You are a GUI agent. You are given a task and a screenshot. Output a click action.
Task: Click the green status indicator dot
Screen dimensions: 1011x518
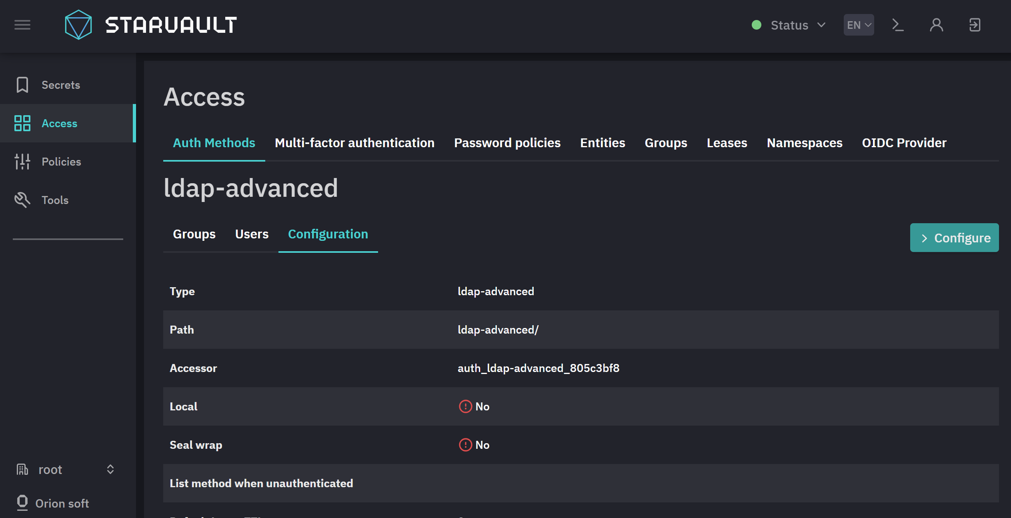point(757,25)
